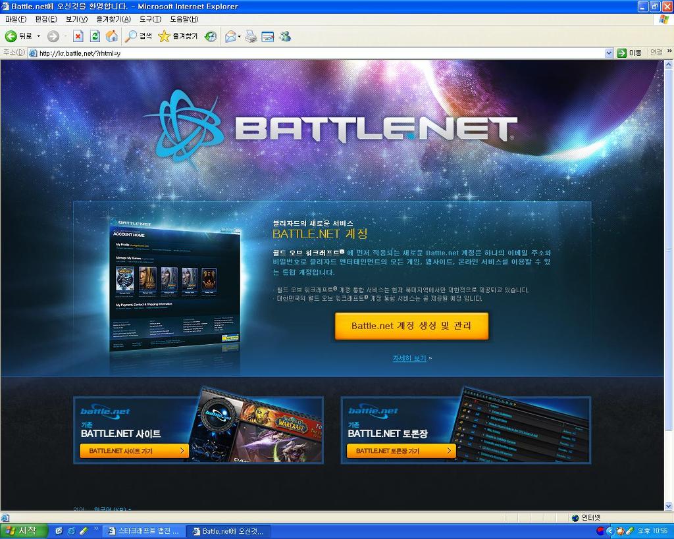Stop loading with the red X icon
Viewport: 674px width, 539px height.
(78, 37)
